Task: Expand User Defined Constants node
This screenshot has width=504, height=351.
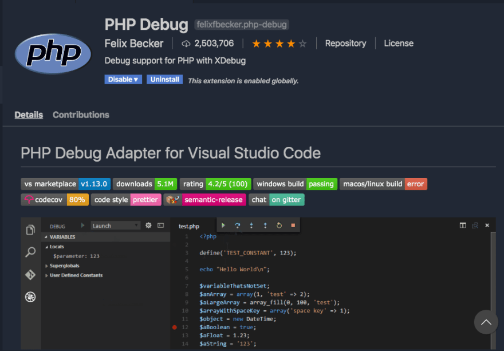Action: click(74, 275)
